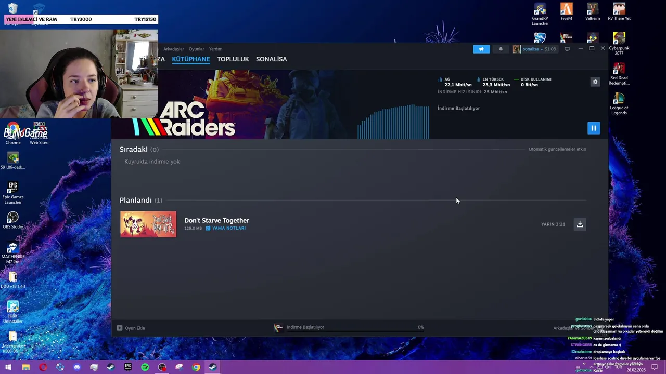Click the YARIN 3:21 scheduled time

pos(553,224)
